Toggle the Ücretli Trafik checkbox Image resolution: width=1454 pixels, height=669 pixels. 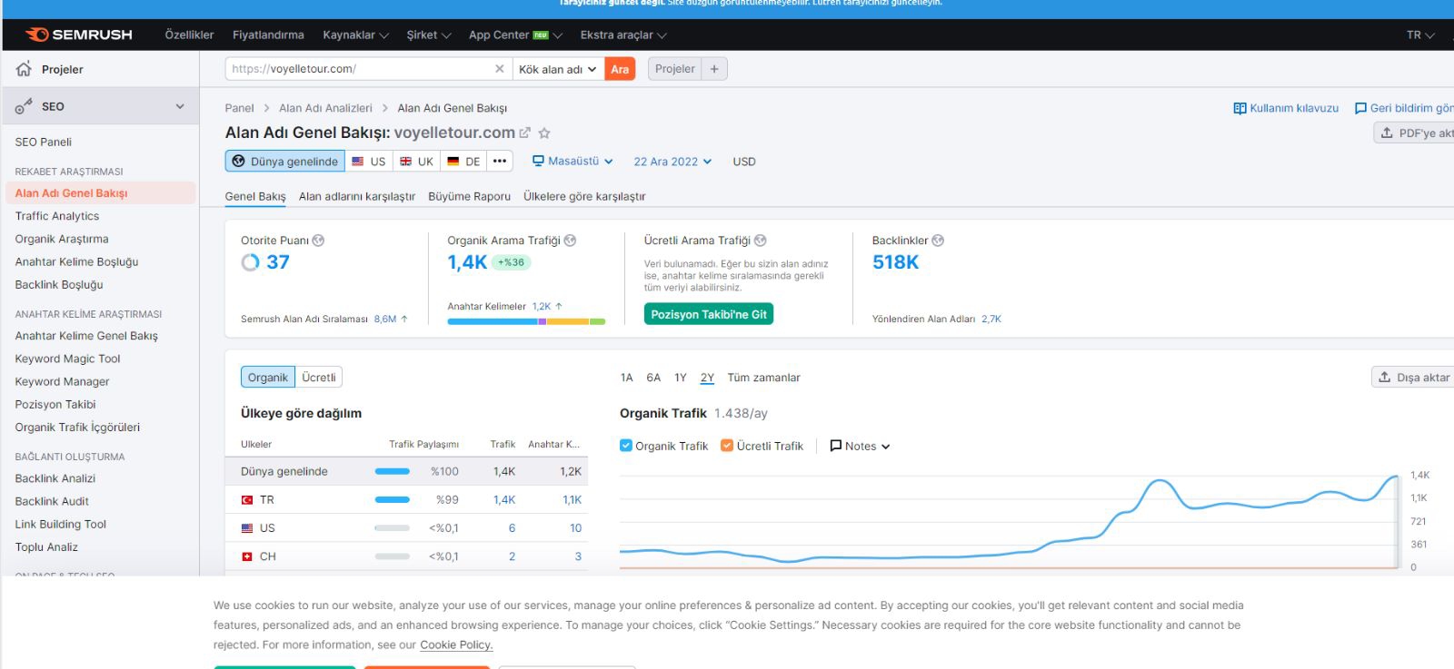727,446
